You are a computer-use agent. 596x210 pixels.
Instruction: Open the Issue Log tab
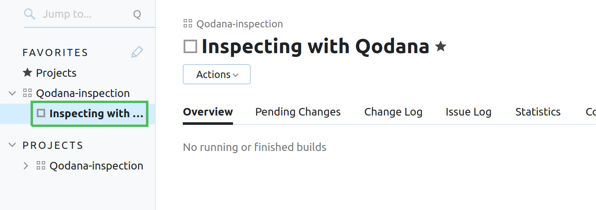click(x=468, y=112)
